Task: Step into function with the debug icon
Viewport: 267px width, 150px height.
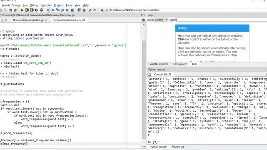Action: (x=58, y=10)
